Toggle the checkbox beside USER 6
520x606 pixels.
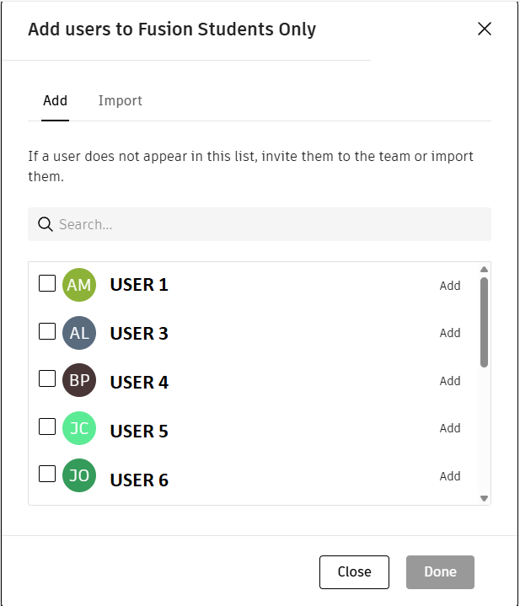47,474
